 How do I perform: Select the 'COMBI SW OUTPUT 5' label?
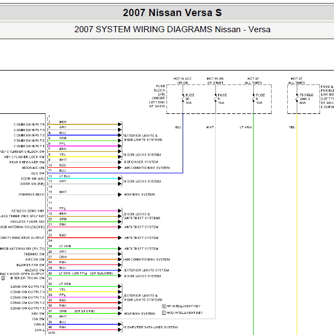pyautogui.click(x=27, y=287)
